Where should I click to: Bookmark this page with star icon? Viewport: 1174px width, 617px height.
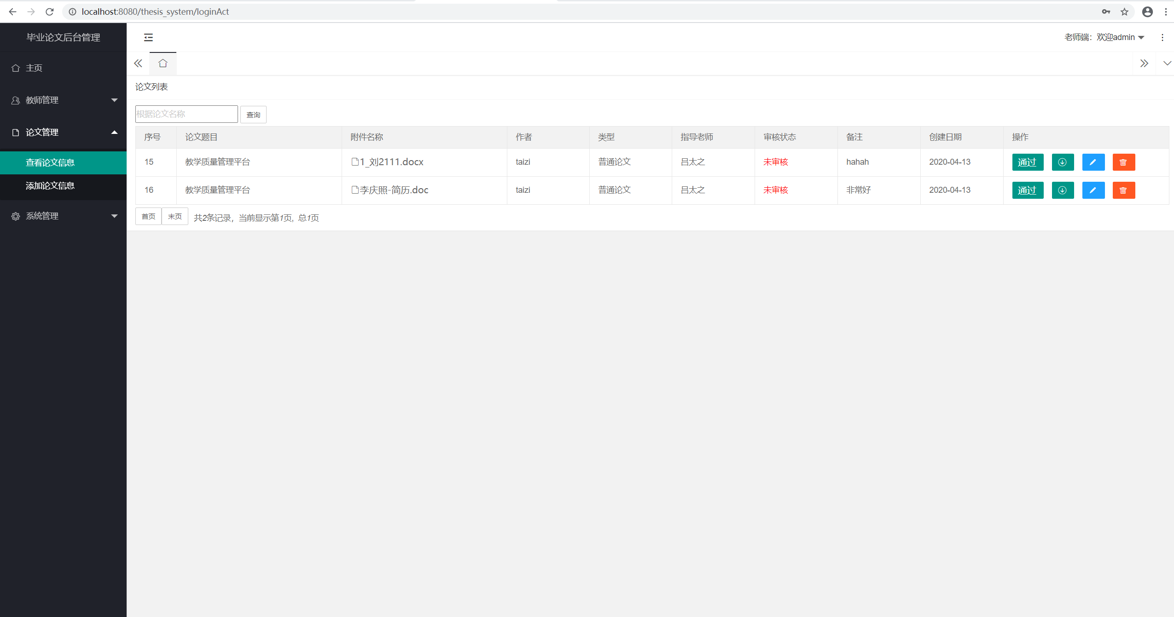(1124, 12)
